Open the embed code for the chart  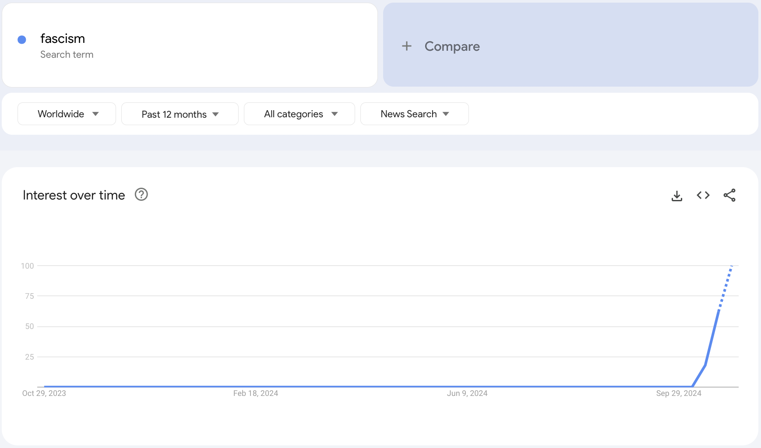click(x=703, y=195)
